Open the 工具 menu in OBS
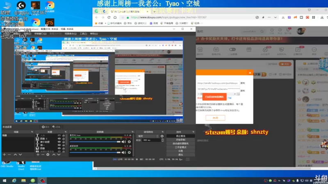Screen dimensions: 328x184 tap(83, 34)
